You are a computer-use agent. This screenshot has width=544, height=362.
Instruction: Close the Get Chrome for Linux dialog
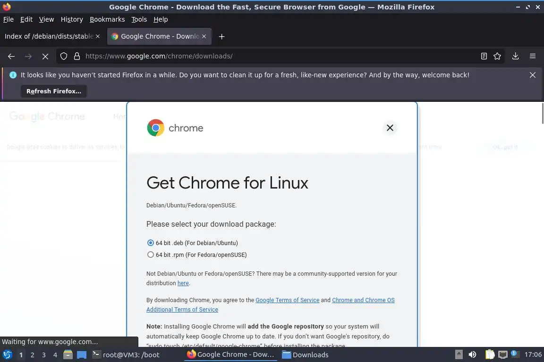(390, 128)
